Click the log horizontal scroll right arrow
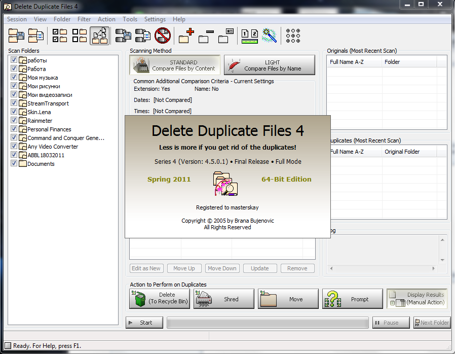The height and width of the screenshot is (354, 455). point(434,268)
